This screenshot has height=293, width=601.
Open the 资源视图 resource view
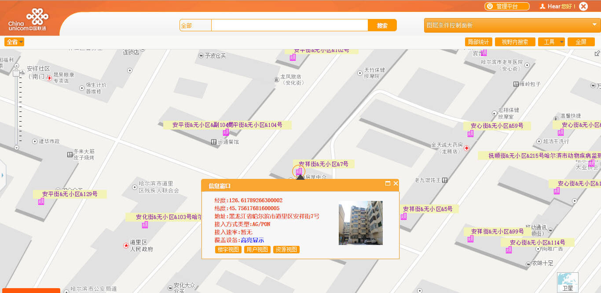(286, 249)
